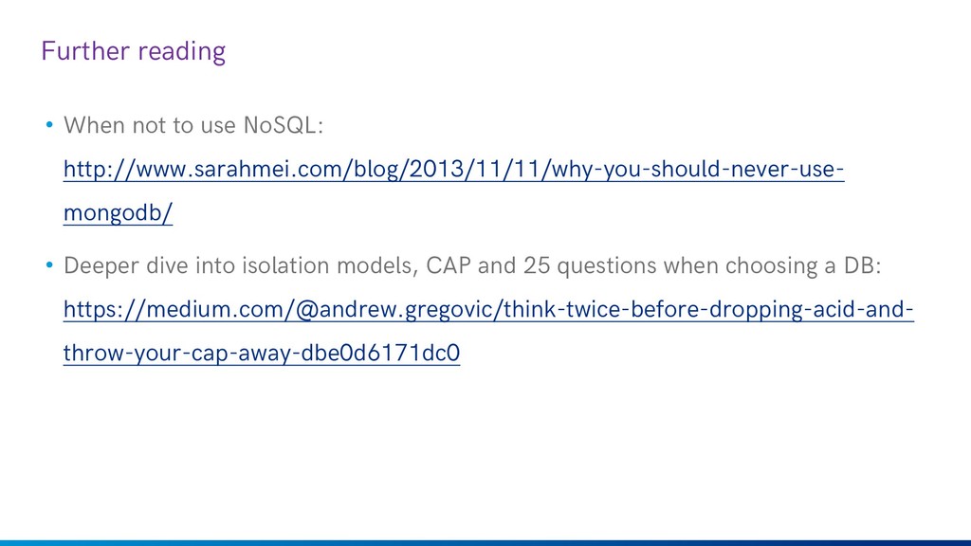This screenshot has width=971, height=546.
Task: Open the sarahmei.com blog link
Action: click(x=453, y=169)
